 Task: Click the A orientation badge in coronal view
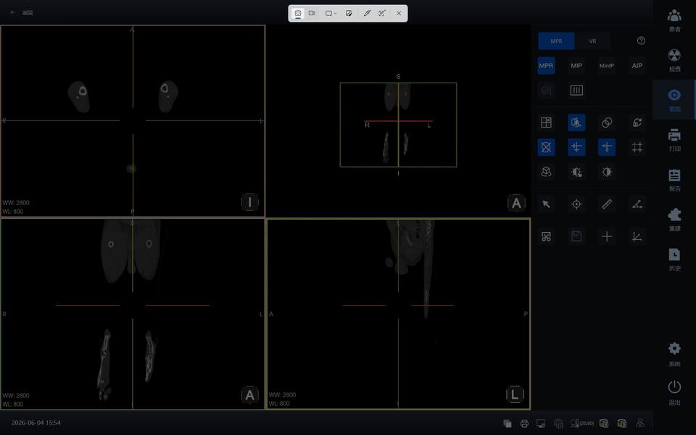250,394
